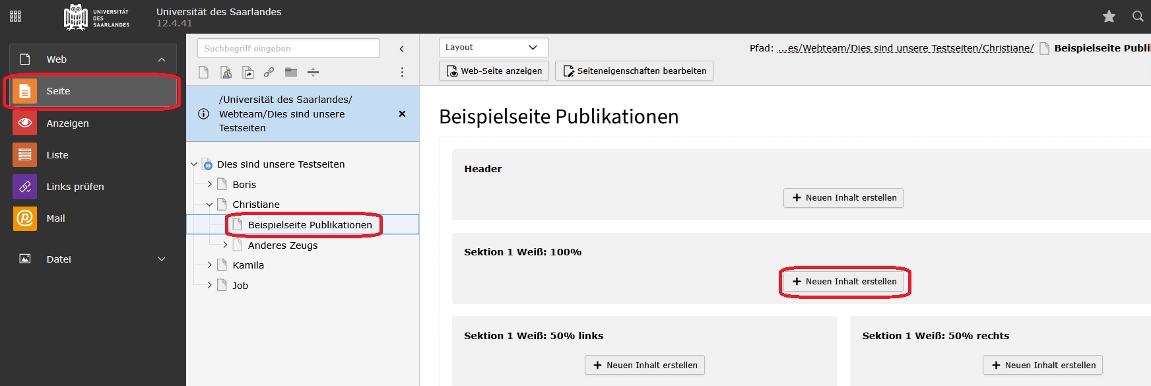Screen dimensions: 1151x386
Task: Open the Layout dropdown
Action: pos(493,48)
